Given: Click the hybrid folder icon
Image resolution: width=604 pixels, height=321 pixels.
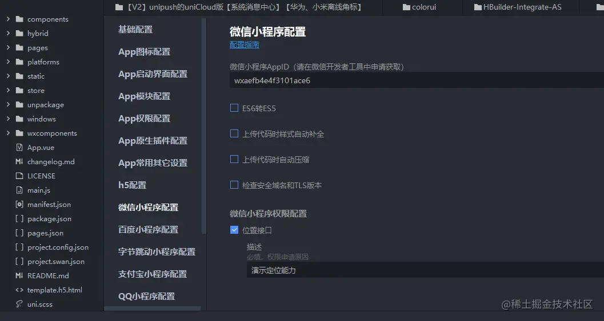Looking at the screenshot, I should (19, 34).
